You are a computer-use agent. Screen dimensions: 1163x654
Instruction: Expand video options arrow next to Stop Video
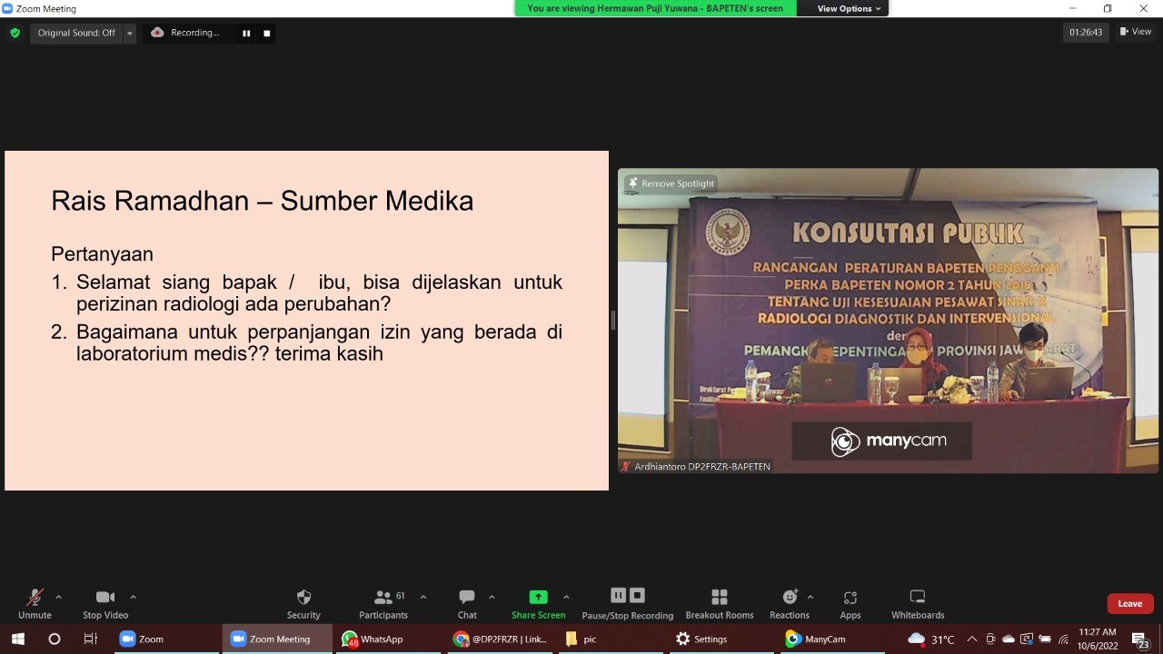point(133,597)
